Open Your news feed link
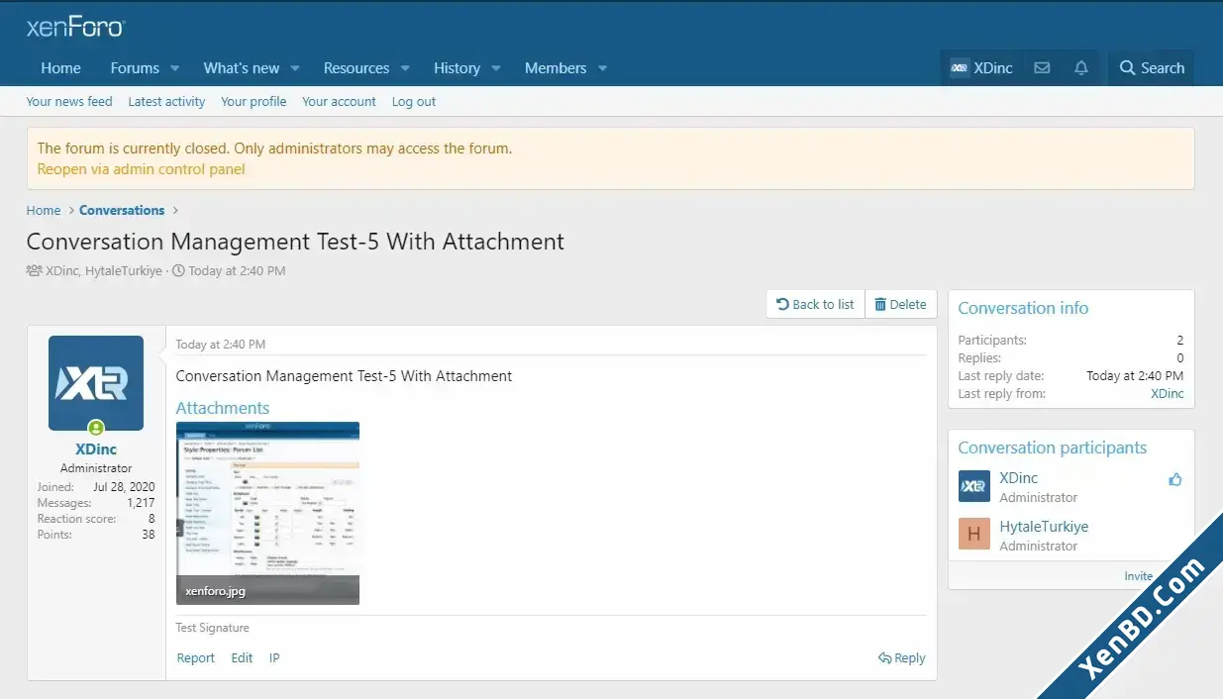Image resolution: width=1223 pixels, height=699 pixels. [x=69, y=102]
